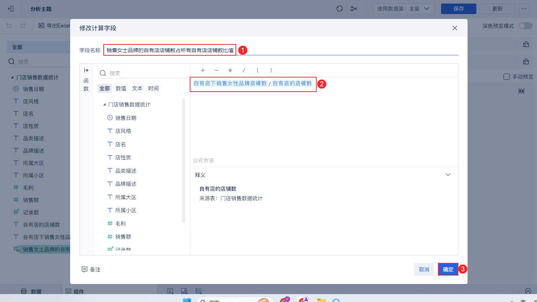The image size is (537, 302).
Task: Select 销售日期 field in the dialog list
Action: pos(126,118)
